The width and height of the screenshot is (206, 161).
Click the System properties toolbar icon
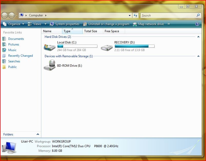click(x=52, y=24)
